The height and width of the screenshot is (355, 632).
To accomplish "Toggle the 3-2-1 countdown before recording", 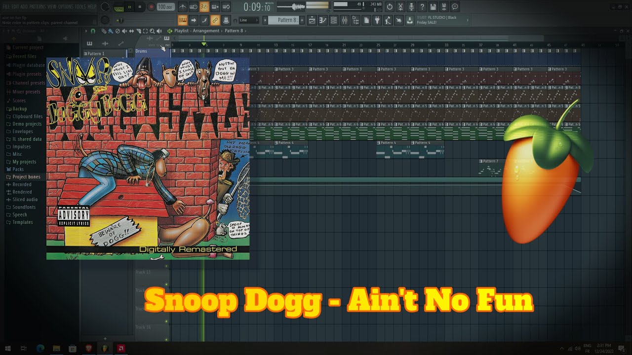I will coord(204,7).
